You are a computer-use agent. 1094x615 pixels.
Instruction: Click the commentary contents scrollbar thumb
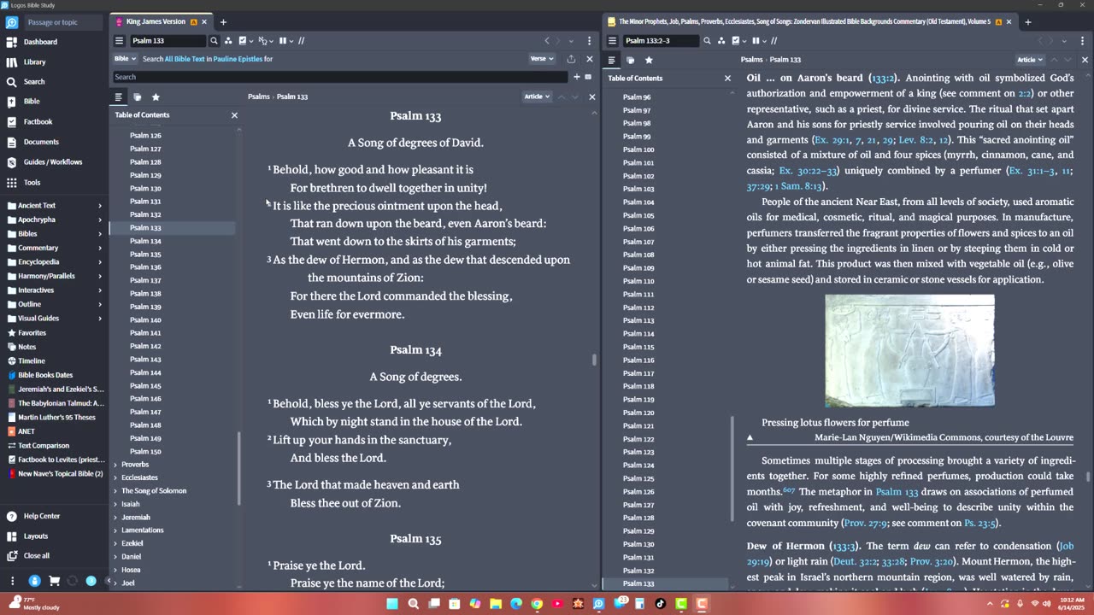pyautogui.click(x=732, y=468)
